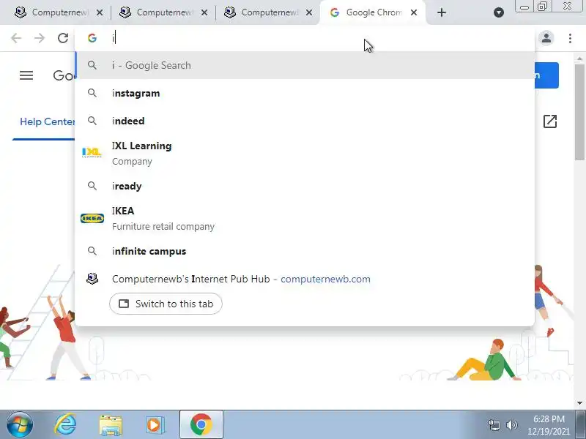Choose the infinite campus suggestion
586x439 pixels.
point(305,251)
